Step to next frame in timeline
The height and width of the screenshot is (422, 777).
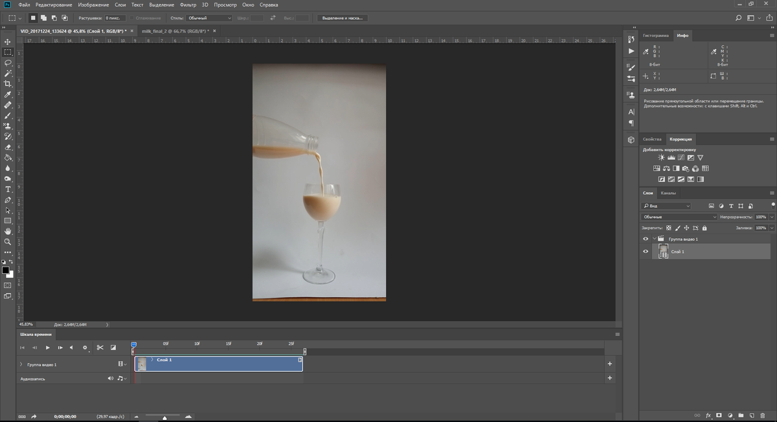[x=60, y=348]
